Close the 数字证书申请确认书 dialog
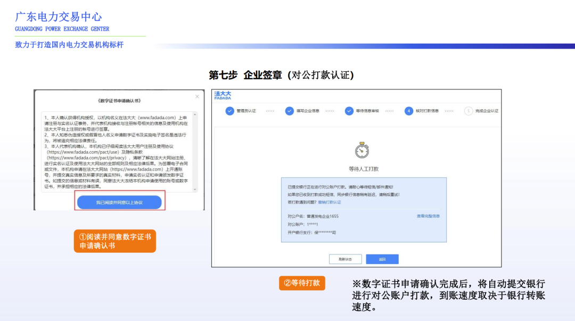The width and height of the screenshot is (575, 321). pyautogui.click(x=196, y=96)
